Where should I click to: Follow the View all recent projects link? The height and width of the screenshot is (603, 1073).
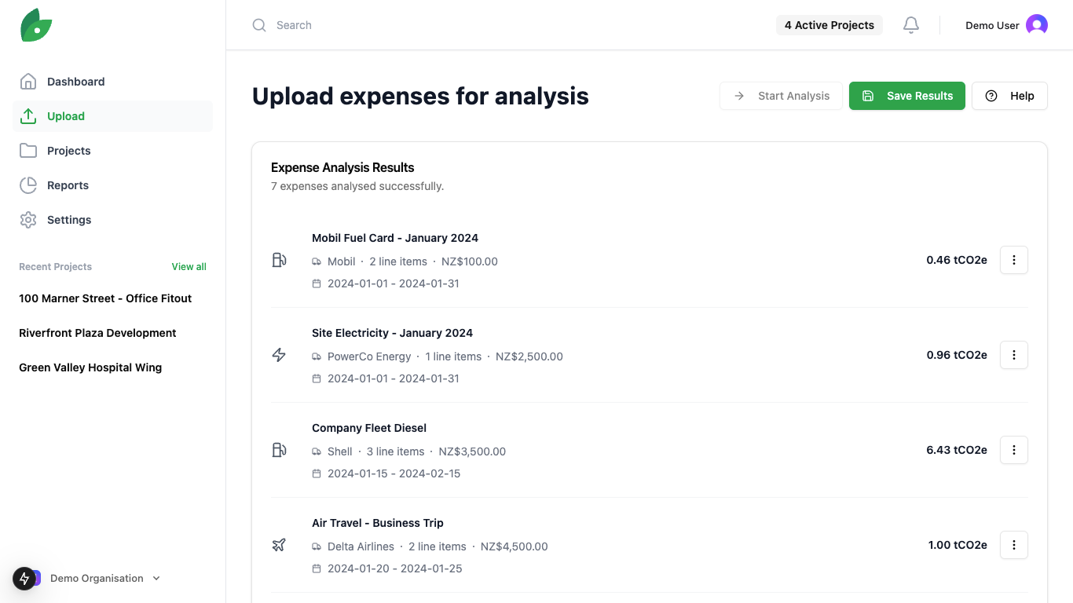click(x=189, y=267)
